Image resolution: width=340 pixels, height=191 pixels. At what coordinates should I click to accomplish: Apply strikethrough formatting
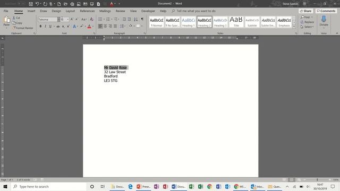pos(58,27)
